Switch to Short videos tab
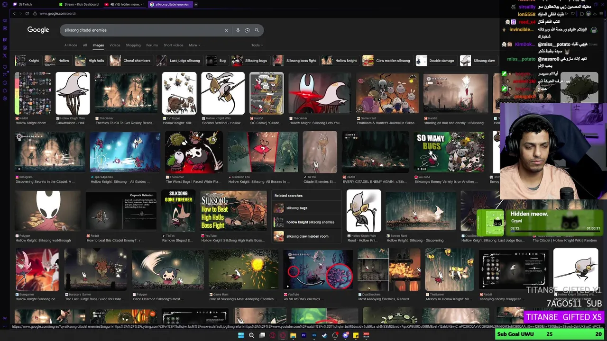This screenshot has height=341, width=607. click(173, 45)
